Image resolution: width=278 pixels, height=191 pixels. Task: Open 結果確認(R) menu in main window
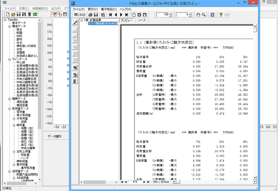tap(40, 9)
